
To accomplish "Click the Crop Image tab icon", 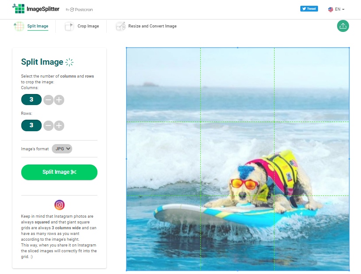I will (69, 26).
